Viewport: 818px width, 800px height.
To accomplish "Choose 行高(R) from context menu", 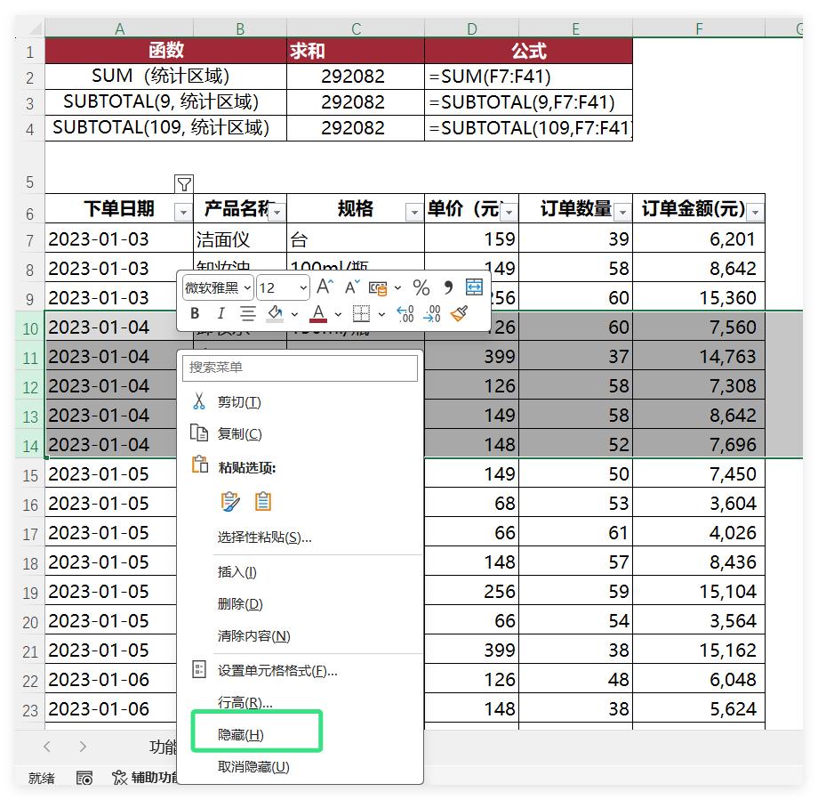I will coord(300,702).
